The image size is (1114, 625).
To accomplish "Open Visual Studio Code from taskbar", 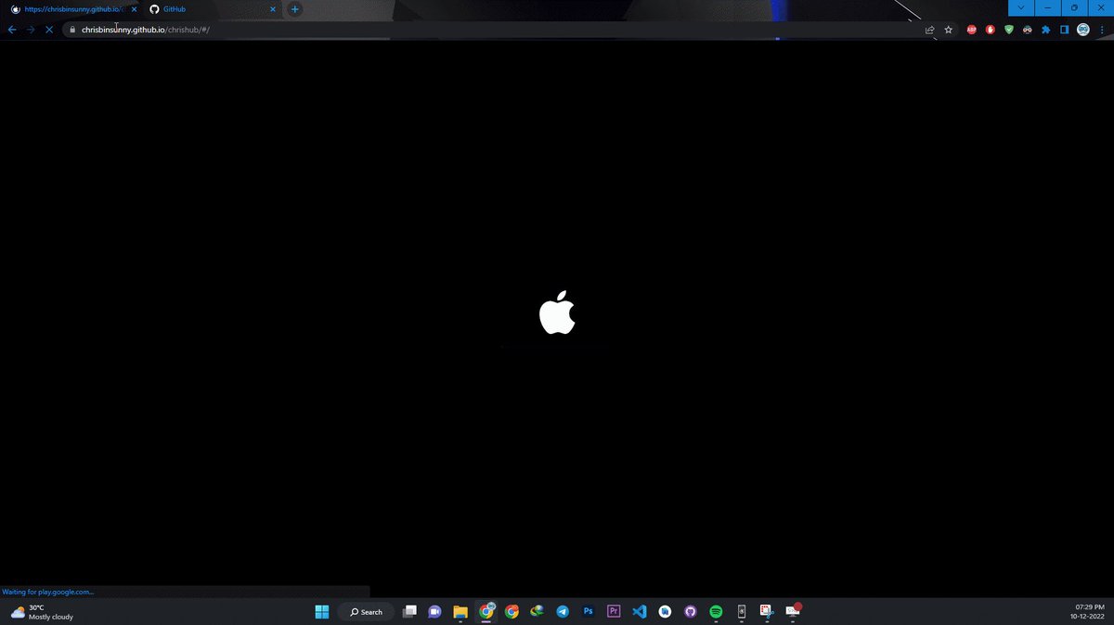I will coord(639,612).
